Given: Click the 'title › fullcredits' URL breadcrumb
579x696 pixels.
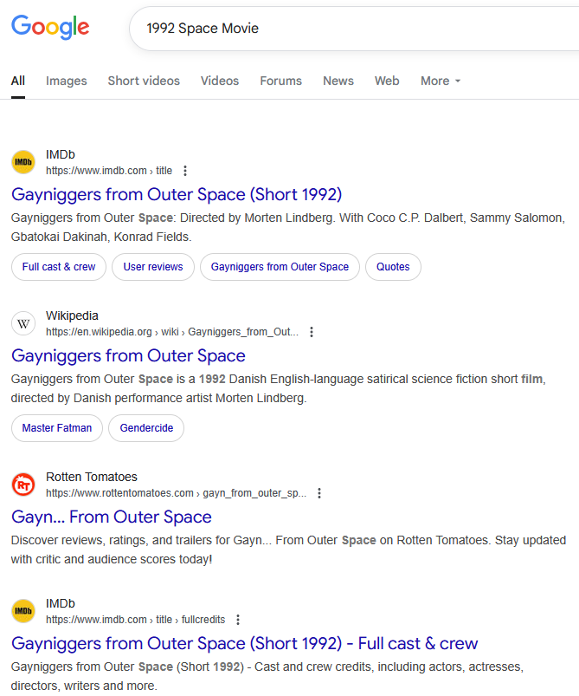Looking at the screenshot, I should click(x=135, y=619).
